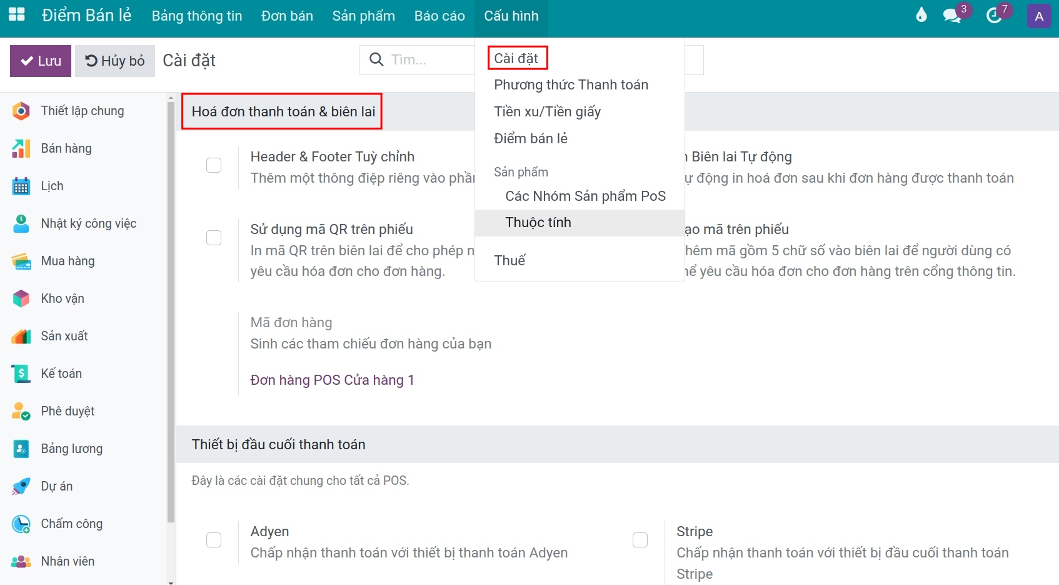
Task: Select the Chấm công clock icon
Action: point(21,524)
